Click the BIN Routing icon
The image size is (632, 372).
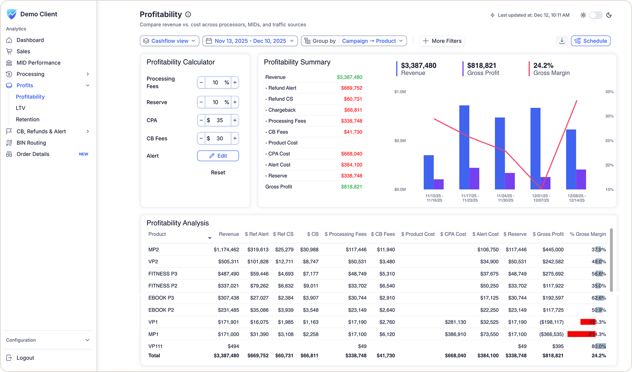tap(9, 143)
